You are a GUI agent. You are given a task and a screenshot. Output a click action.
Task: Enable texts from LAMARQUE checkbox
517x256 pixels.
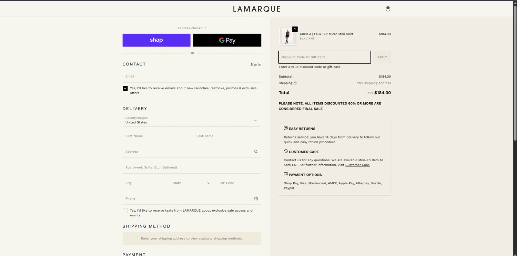pos(125,211)
